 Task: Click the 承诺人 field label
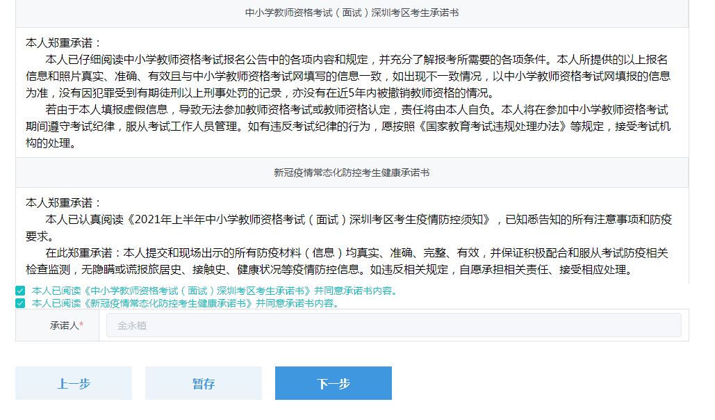point(63,325)
